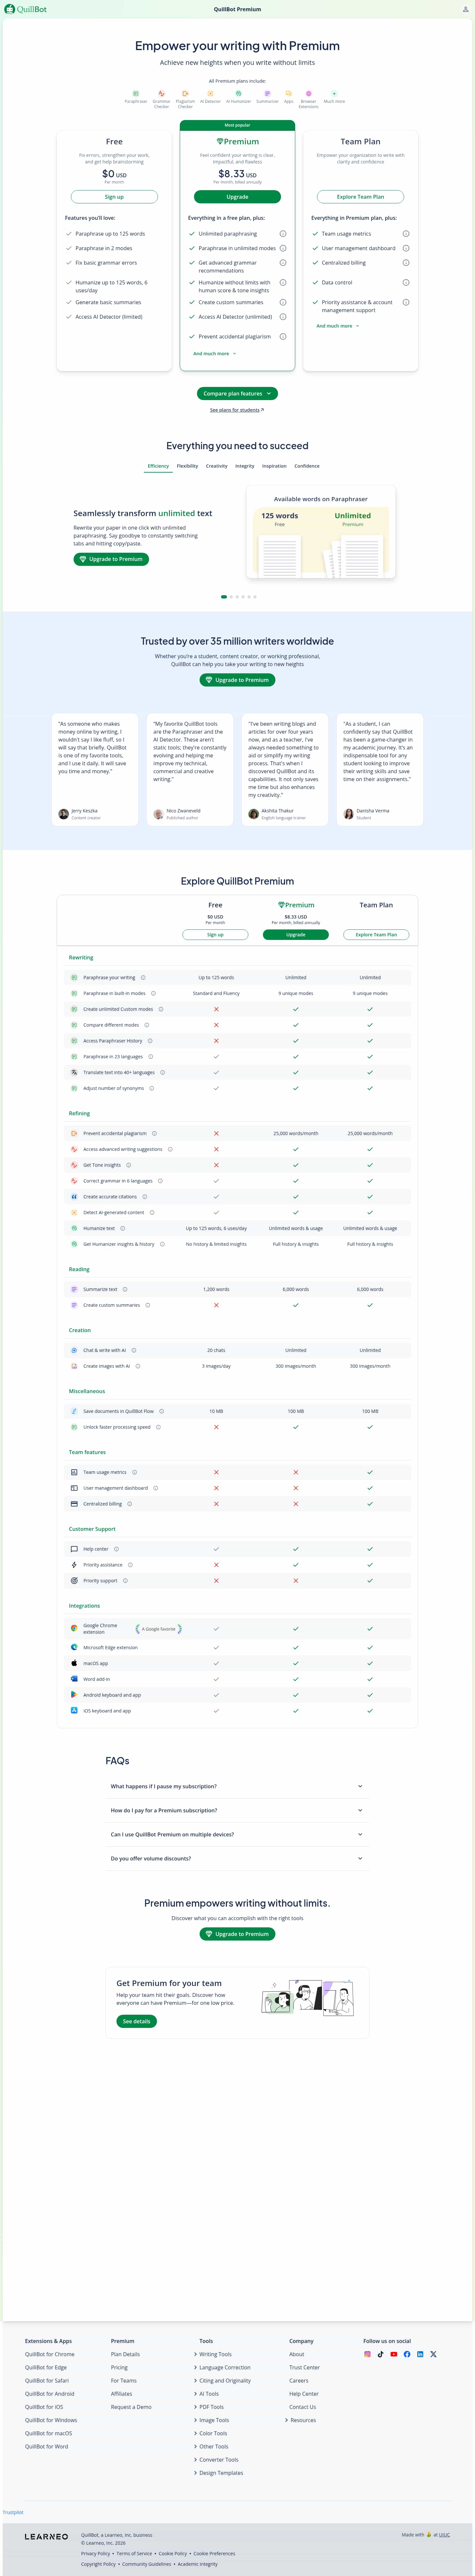Expand the volume discounts FAQ question
The width and height of the screenshot is (475, 2576).
[x=237, y=1858]
